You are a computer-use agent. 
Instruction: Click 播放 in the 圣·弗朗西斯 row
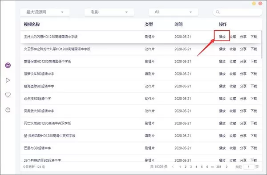[222, 136]
